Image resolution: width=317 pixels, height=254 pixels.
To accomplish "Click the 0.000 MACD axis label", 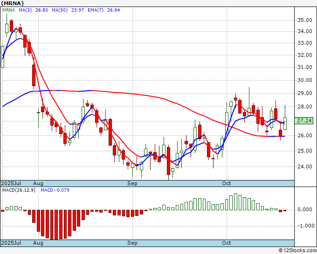I will [x=304, y=209].
